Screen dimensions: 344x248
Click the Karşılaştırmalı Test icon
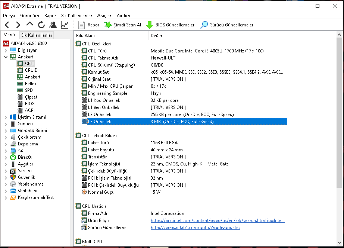(x=13, y=197)
